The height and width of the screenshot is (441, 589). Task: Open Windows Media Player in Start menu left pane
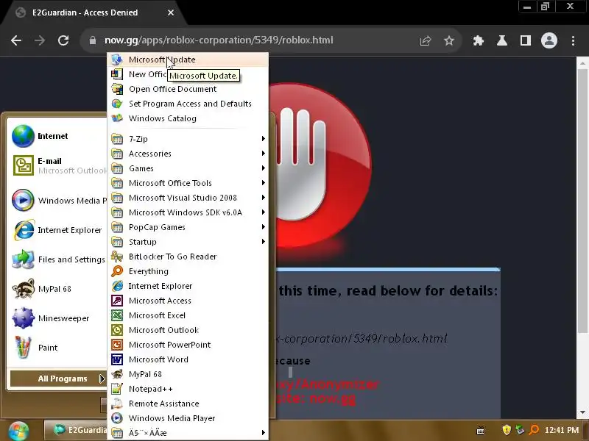(58, 200)
